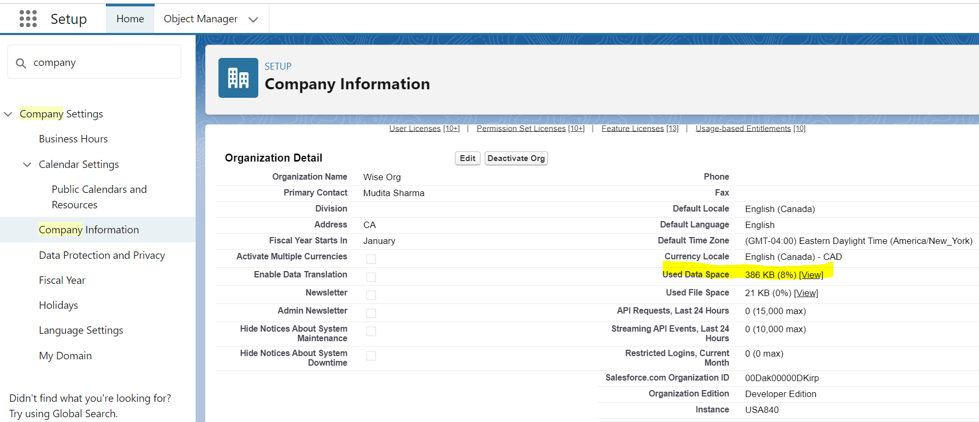Select the Default Language value English
Image resolution: width=979 pixels, height=422 pixels.
[759, 225]
